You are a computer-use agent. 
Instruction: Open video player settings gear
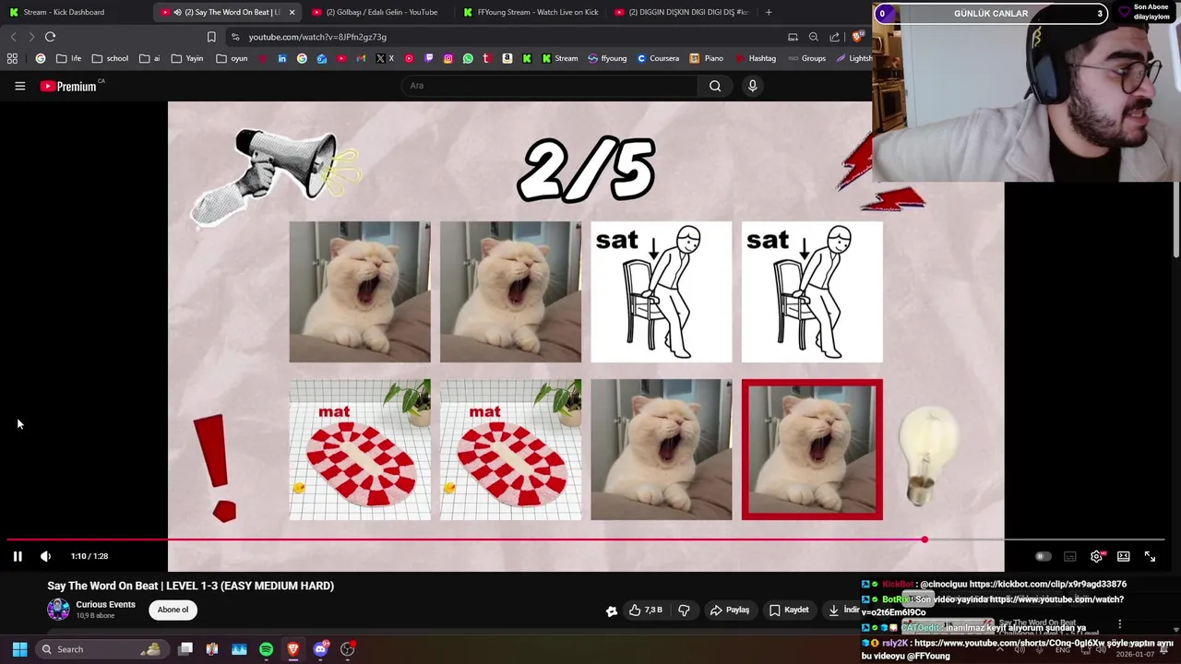coord(1096,556)
